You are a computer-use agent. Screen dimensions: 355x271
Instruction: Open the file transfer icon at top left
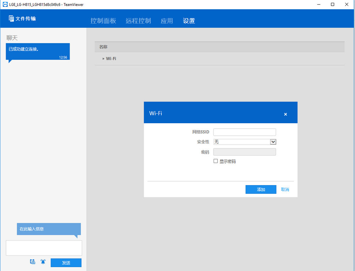click(11, 19)
